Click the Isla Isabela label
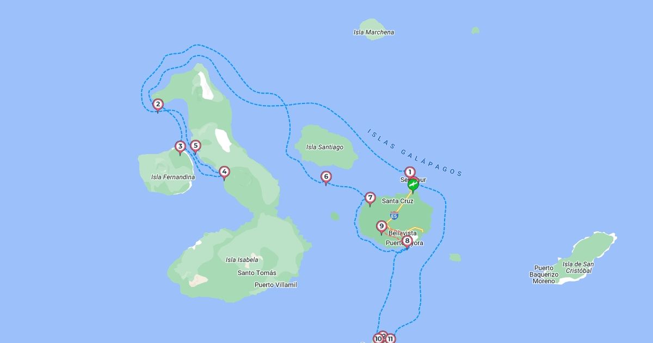Image resolution: width=653 pixels, height=343 pixels. pyautogui.click(x=242, y=260)
